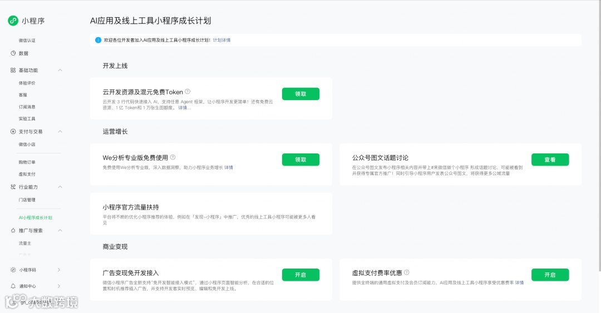This screenshot has width=601, height=313.
Task: Click the 广告变现免开发接入 card title
Action: [131, 273]
